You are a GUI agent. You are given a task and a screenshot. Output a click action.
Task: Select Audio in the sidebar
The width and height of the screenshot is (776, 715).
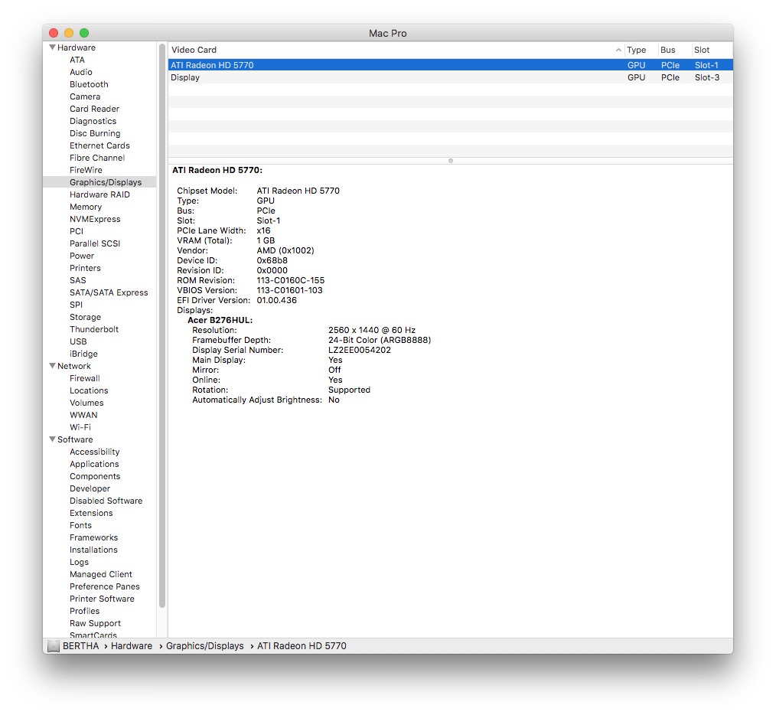[80, 72]
